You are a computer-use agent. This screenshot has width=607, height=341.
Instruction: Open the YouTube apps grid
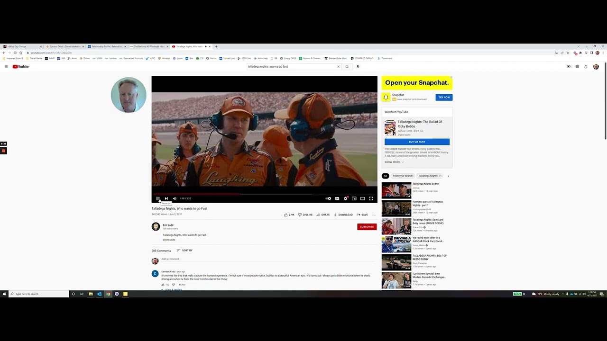click(577, 67)
